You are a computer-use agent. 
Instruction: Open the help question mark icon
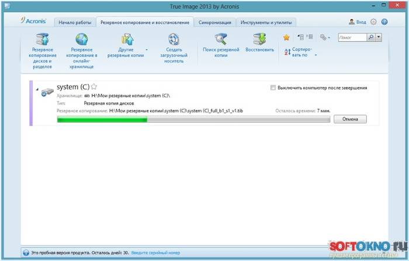tap(384, 22)
